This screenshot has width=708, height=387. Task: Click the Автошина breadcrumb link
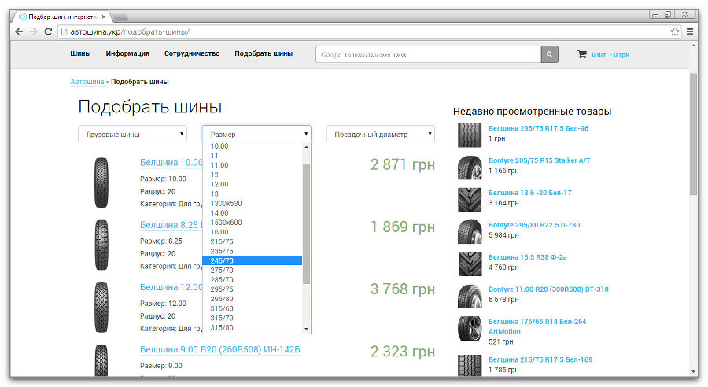click(x=87, y=82)
